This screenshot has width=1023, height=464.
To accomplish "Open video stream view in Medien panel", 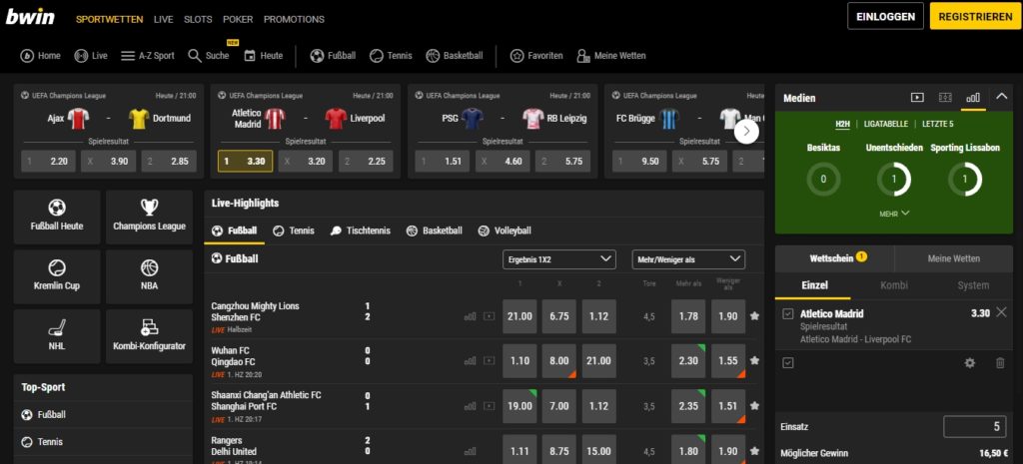I will [x=917, y=98].
